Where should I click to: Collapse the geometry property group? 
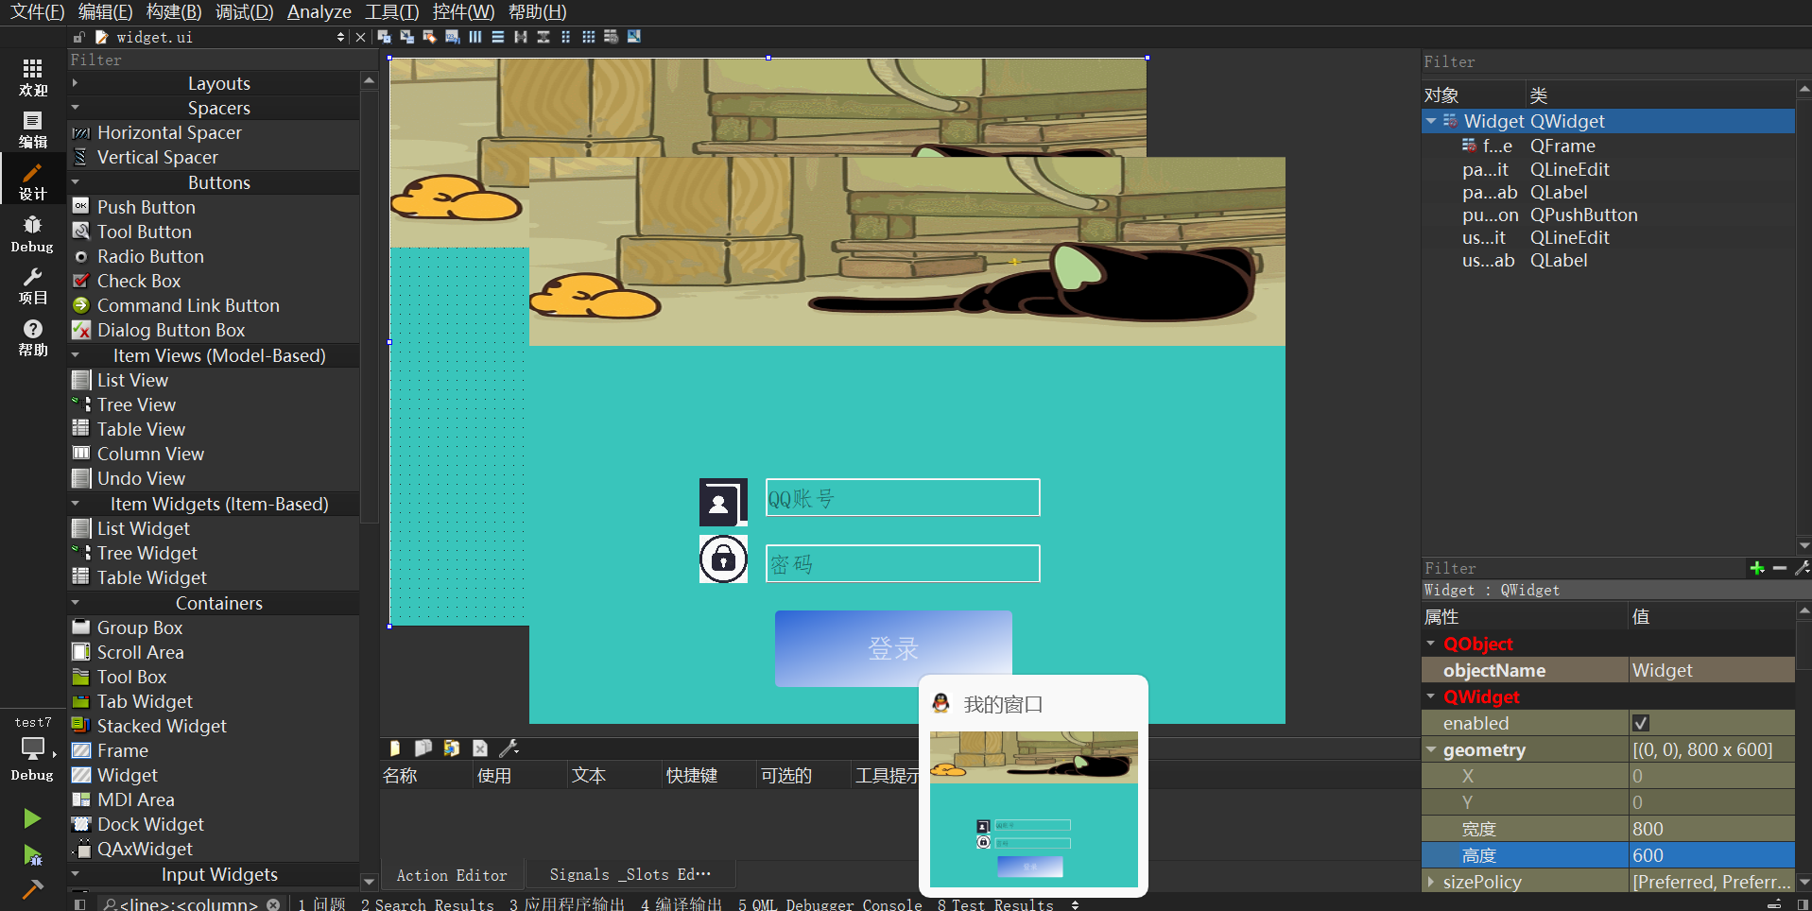[x=1431, y=749]
